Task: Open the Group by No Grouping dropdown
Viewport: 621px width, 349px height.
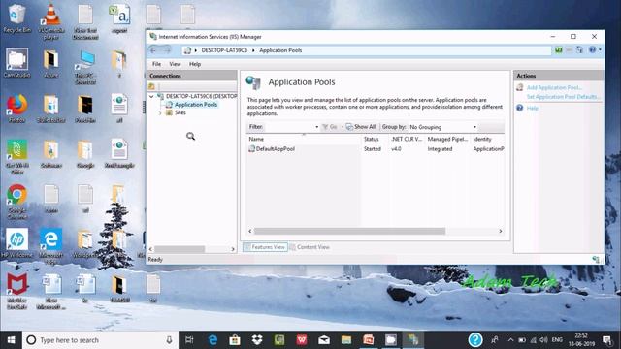Action: 442,127
